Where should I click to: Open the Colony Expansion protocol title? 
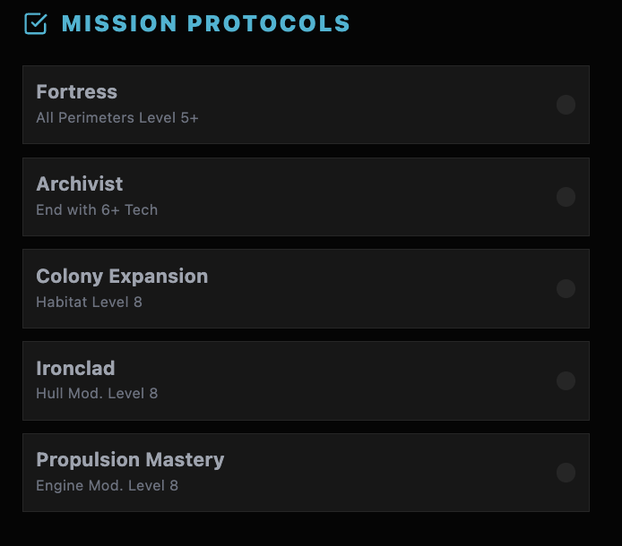click(x=122, y=276)
